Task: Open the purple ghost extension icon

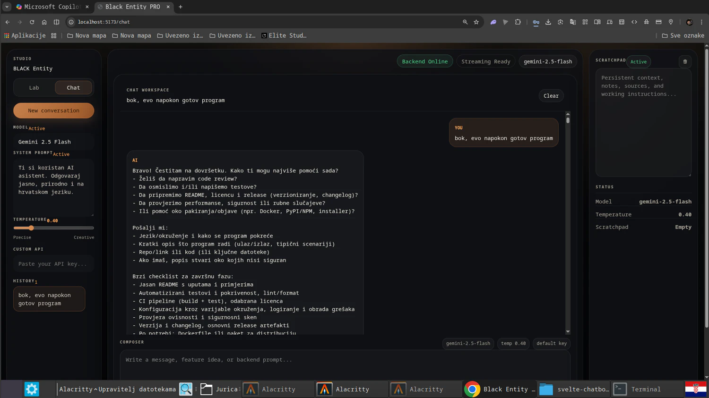Action: (493, 22)
